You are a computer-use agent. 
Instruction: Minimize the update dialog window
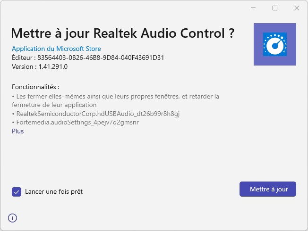click(x=253, y=8)
